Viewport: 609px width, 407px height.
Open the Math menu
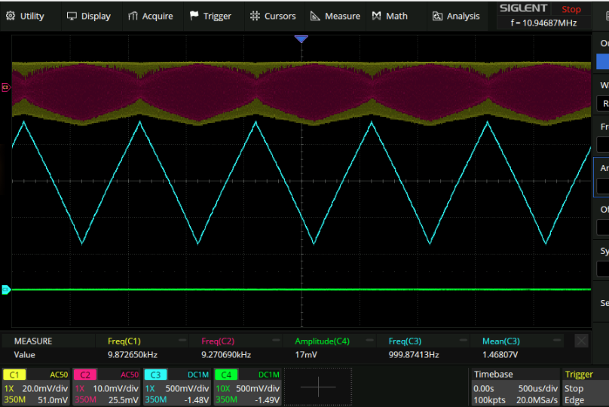pos(390,16)
